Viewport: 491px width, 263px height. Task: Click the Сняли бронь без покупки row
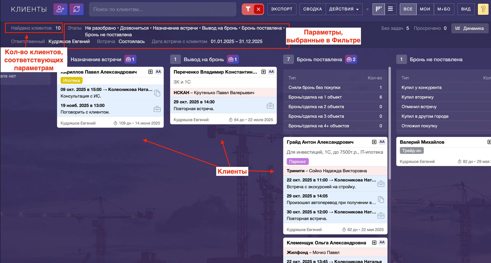(335, 88)
